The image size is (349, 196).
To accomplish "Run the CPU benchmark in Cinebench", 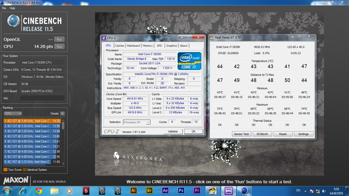I will [60, 47].
